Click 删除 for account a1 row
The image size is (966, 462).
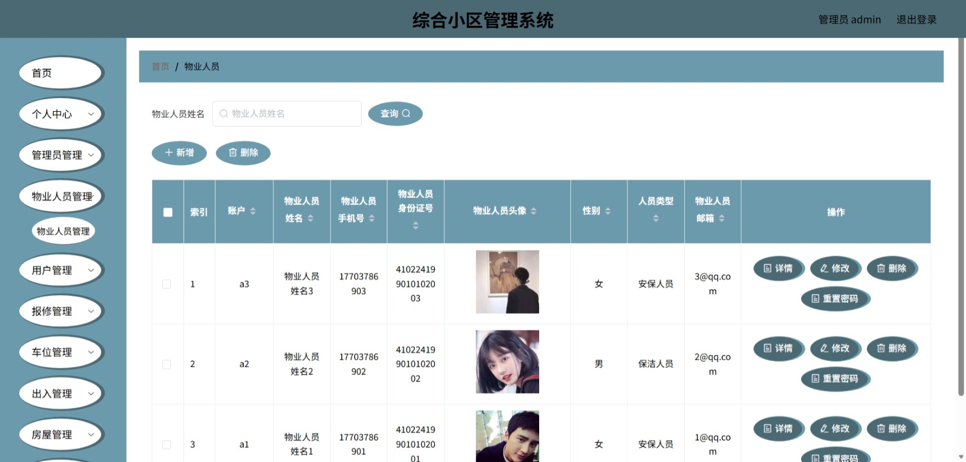(x=891, y=429)
